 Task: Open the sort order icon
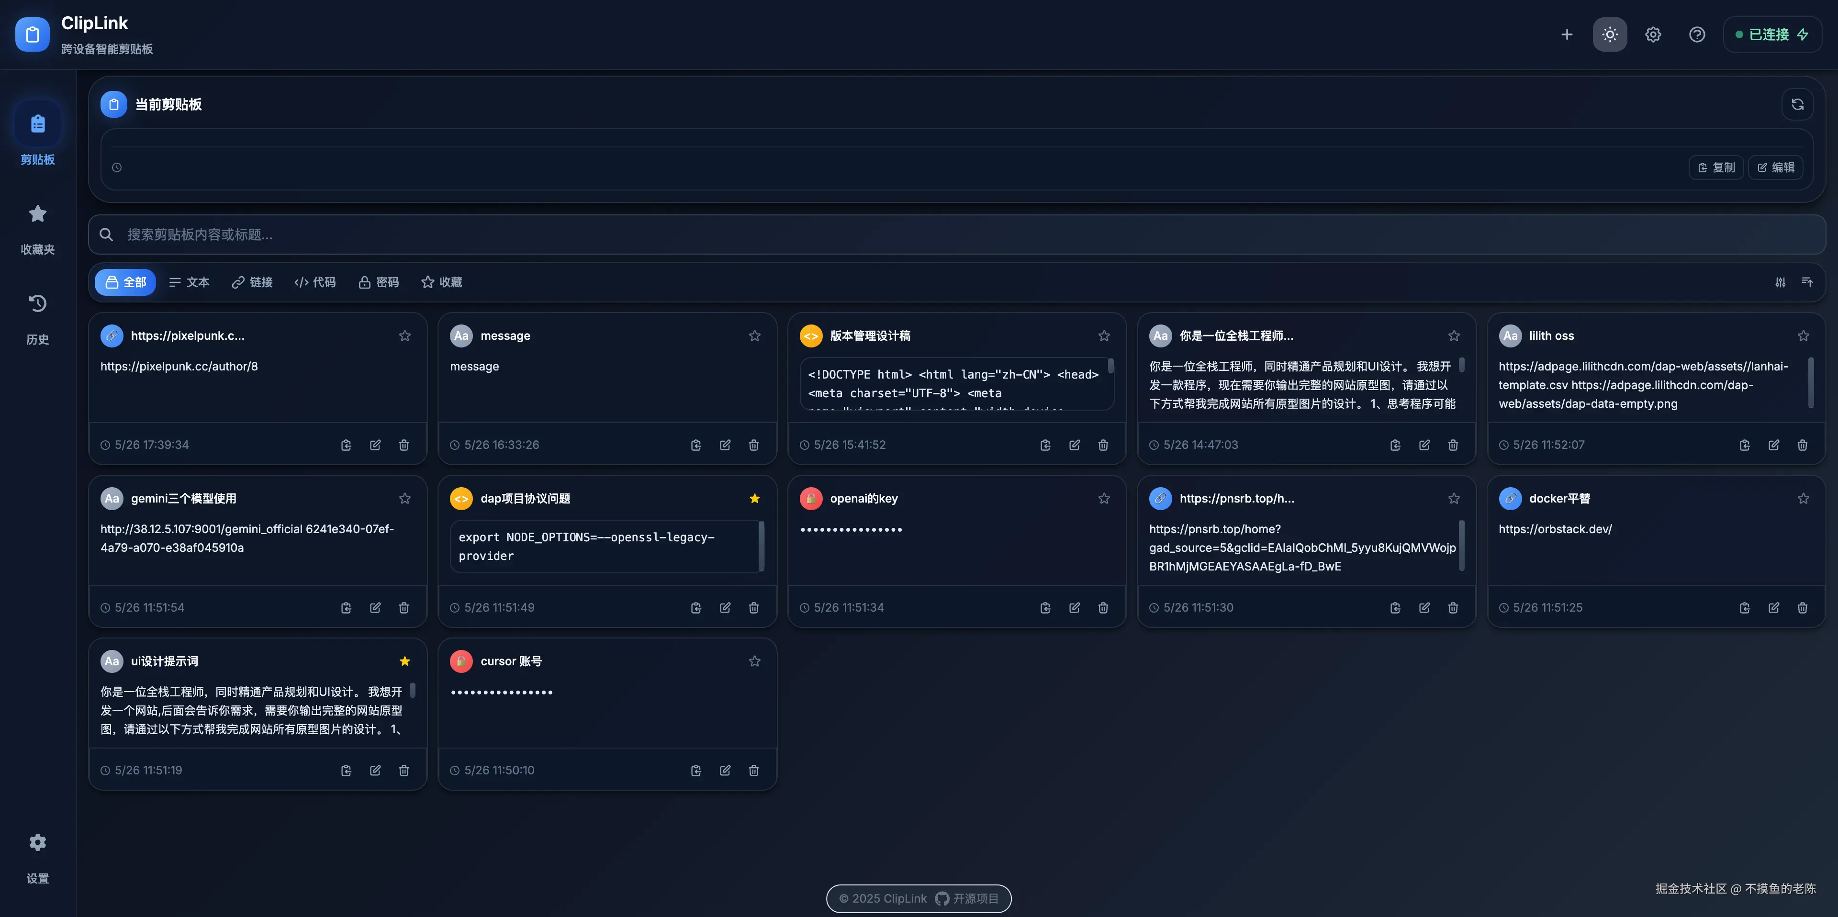click(x=1806, y=282)
